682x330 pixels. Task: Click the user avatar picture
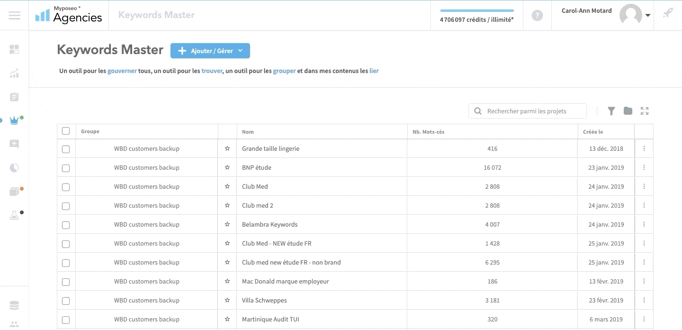(630, 15)
